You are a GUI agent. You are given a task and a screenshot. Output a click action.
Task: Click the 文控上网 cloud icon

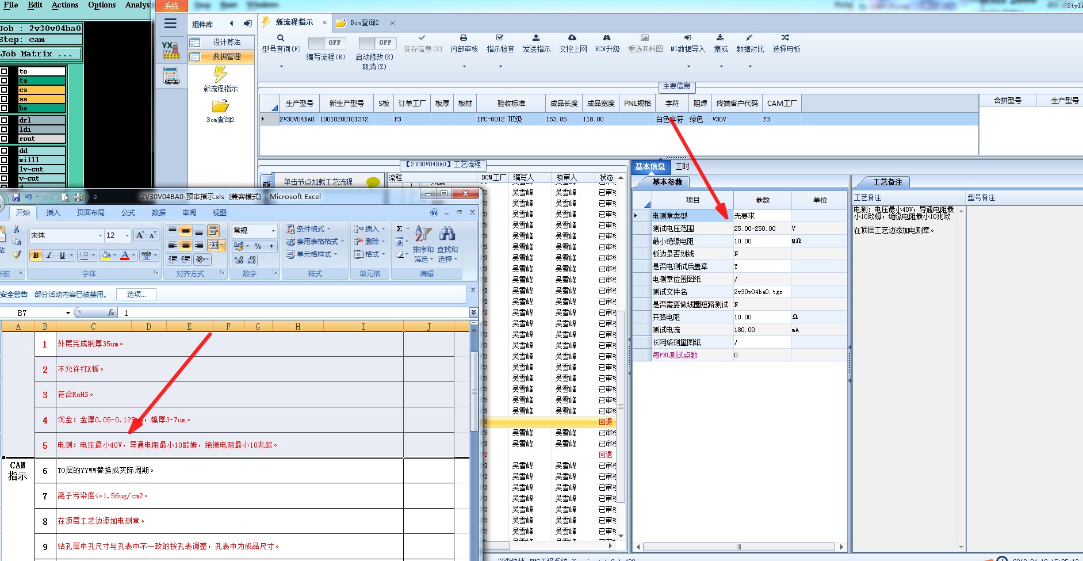[x=572, y=37]
